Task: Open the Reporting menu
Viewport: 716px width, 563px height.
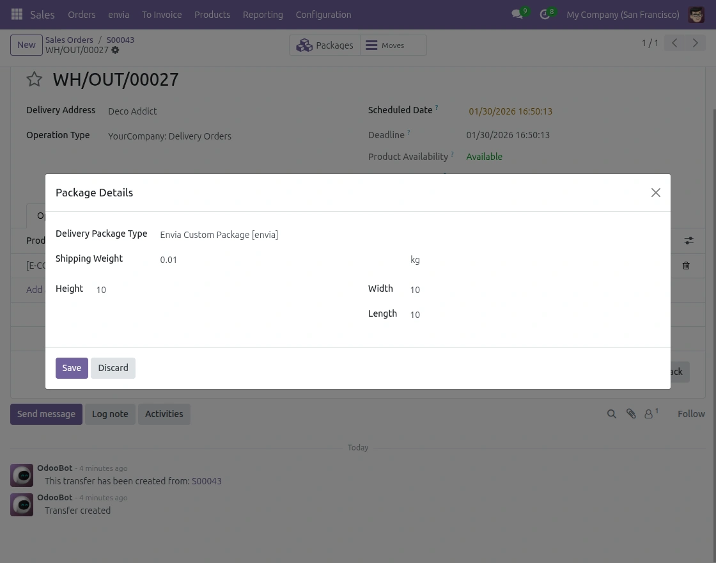Action: (x=263, y=14)
